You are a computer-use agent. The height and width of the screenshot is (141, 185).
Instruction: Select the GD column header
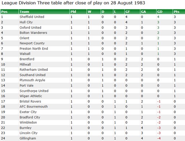pyautogui.click(x=160, y=12)
